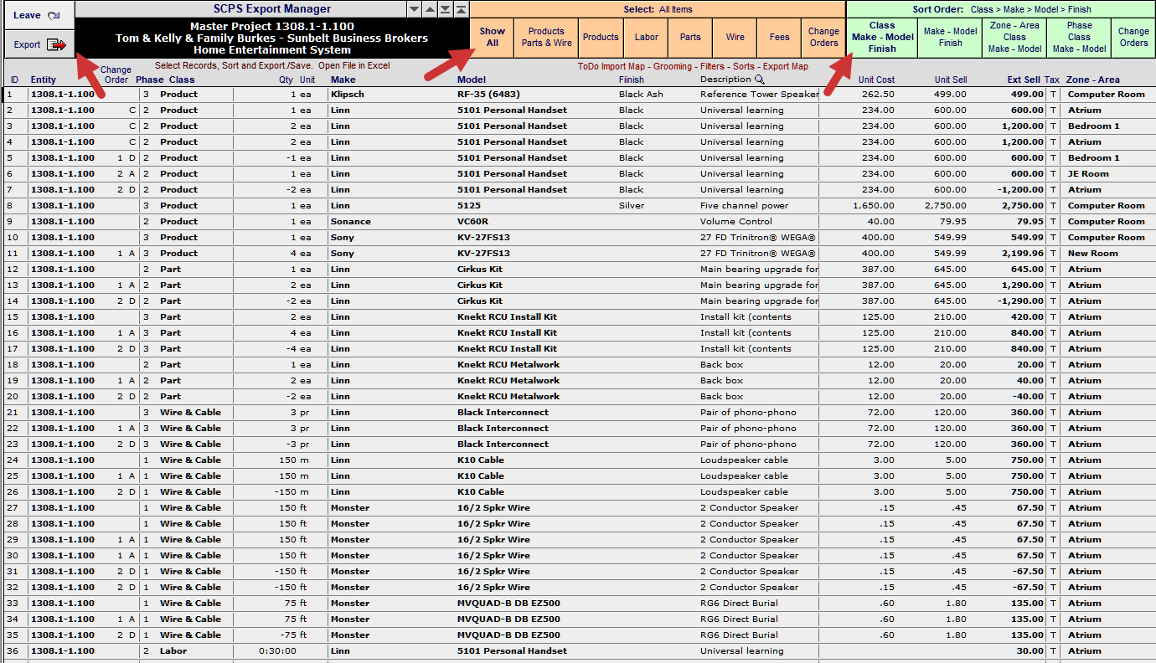Click the ToDo Import Map - Grooming hint text
This screenshot has height=663, width=1156.
coord(693,66)
